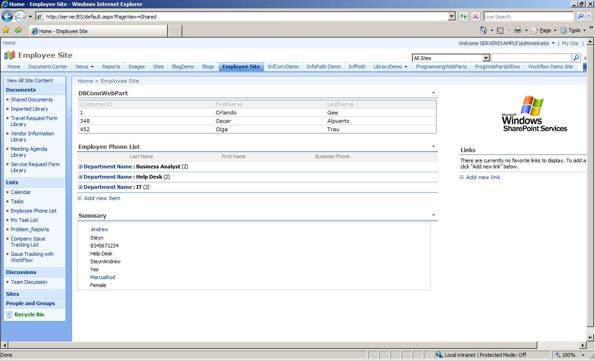This screenshot has width=595, height=361.
Task: Click the Stop loading red X icon
Action: coord(476,16)
